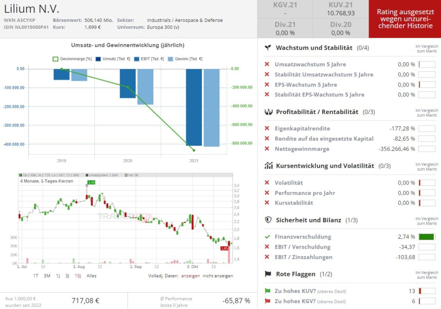
Task: Click 'anzeigen' for Volladj. Daten
Action: point(190,276)
